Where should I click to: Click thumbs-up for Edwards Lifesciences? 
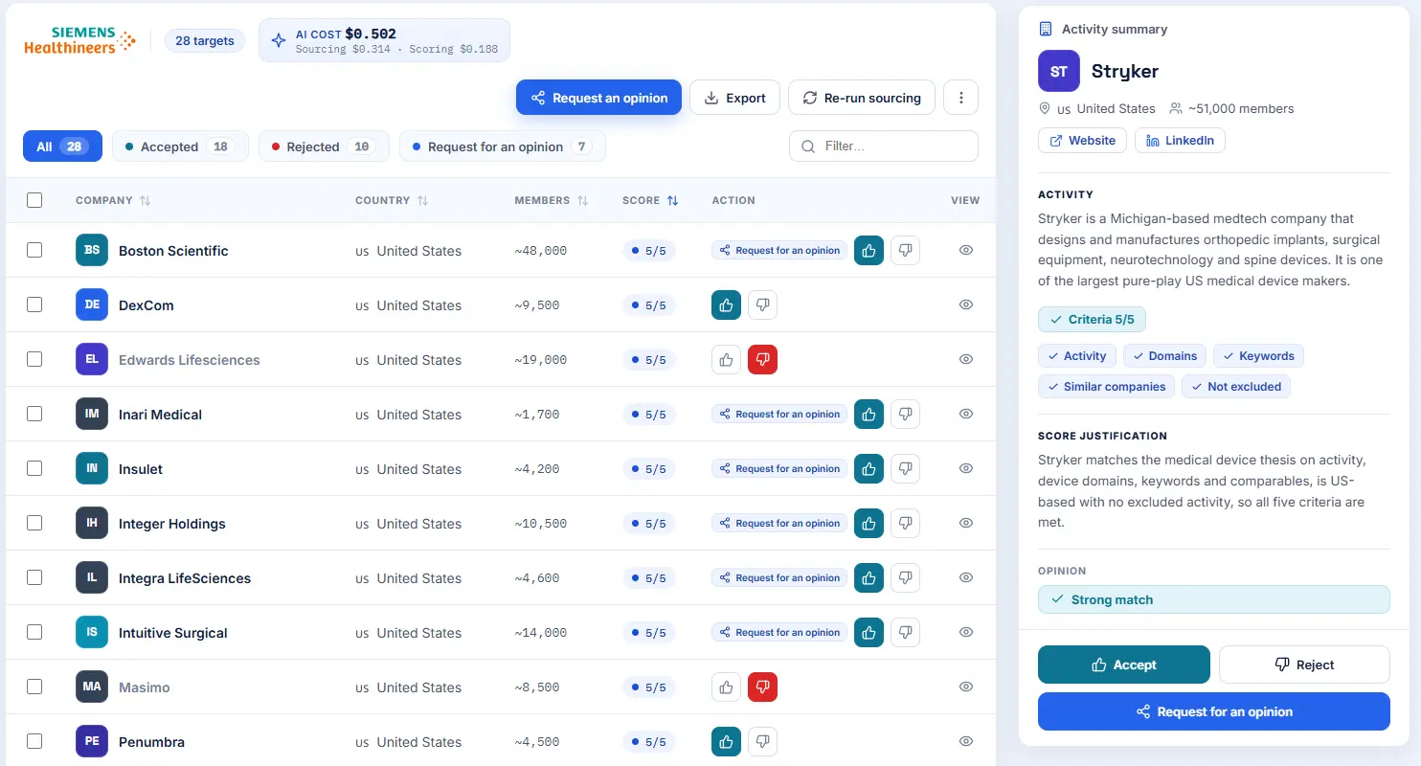click(x=726, y=360)
